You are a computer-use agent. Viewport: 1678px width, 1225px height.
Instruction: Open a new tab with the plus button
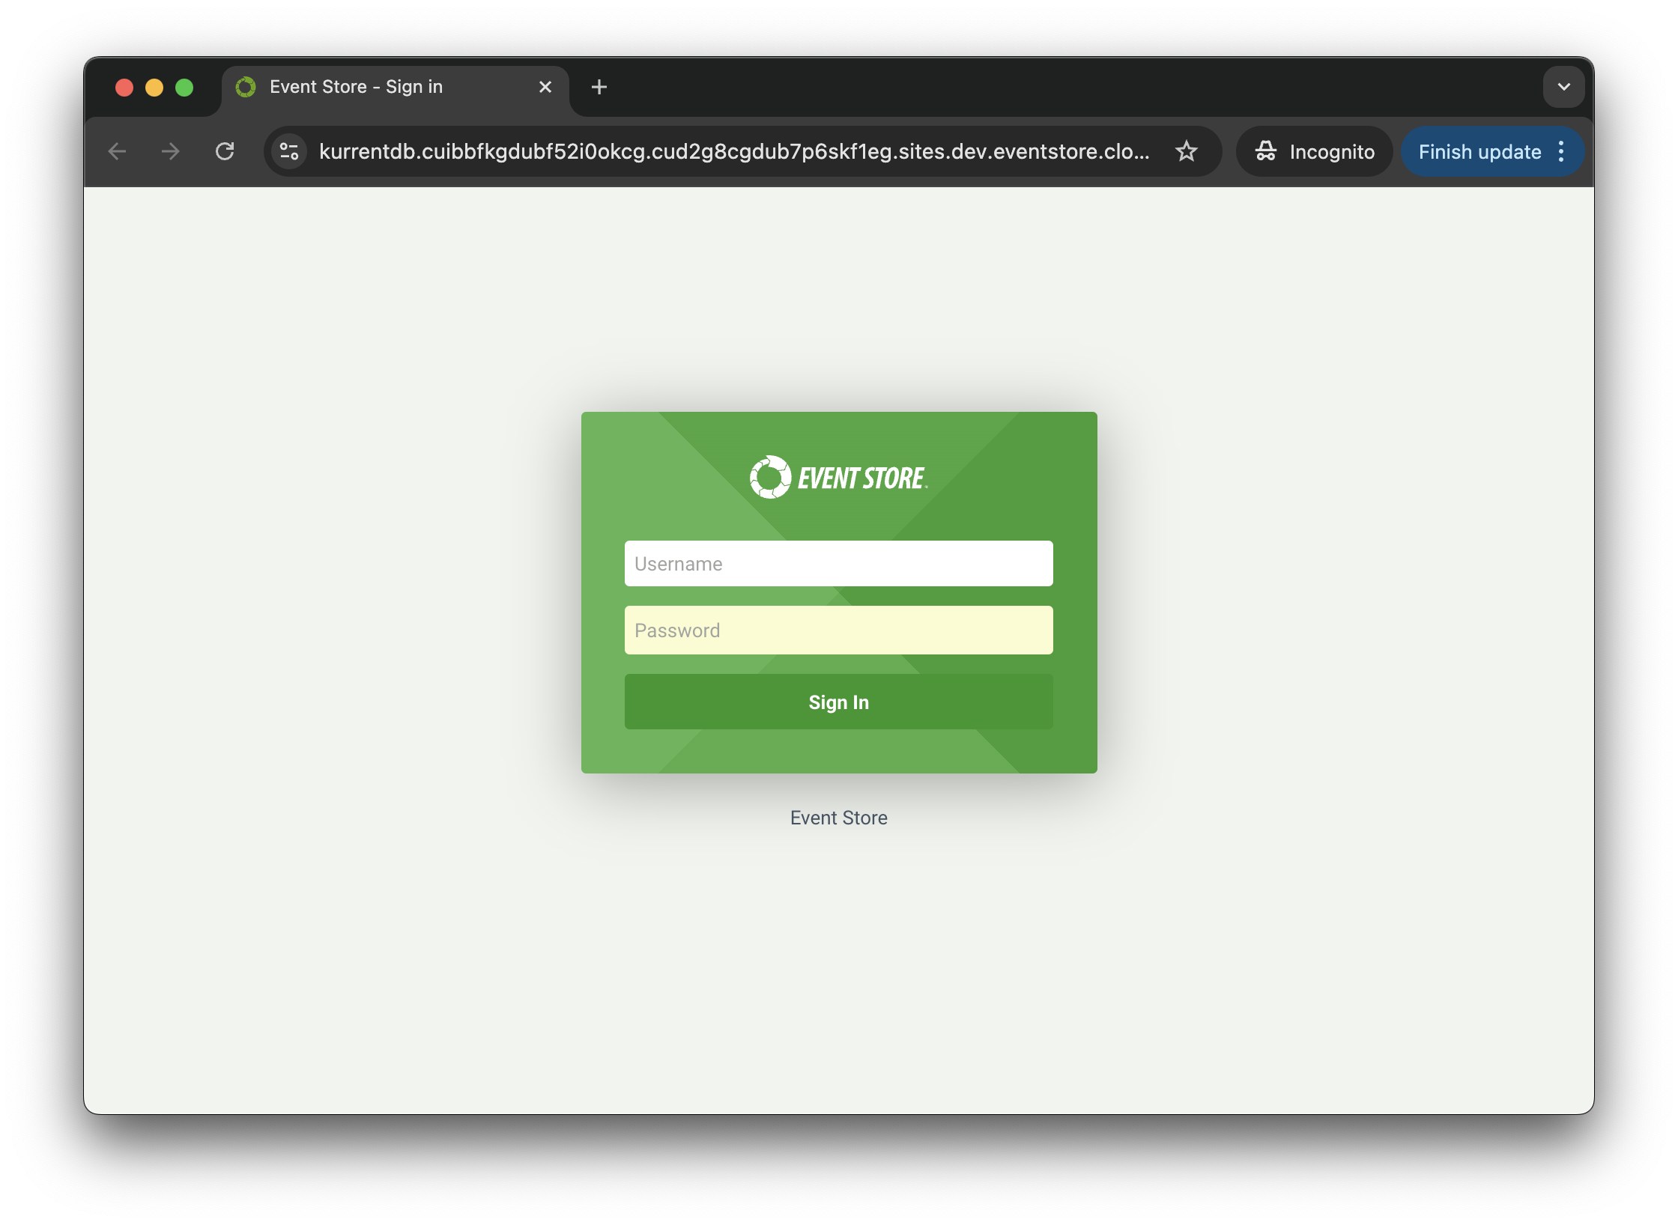click(599, 87)
